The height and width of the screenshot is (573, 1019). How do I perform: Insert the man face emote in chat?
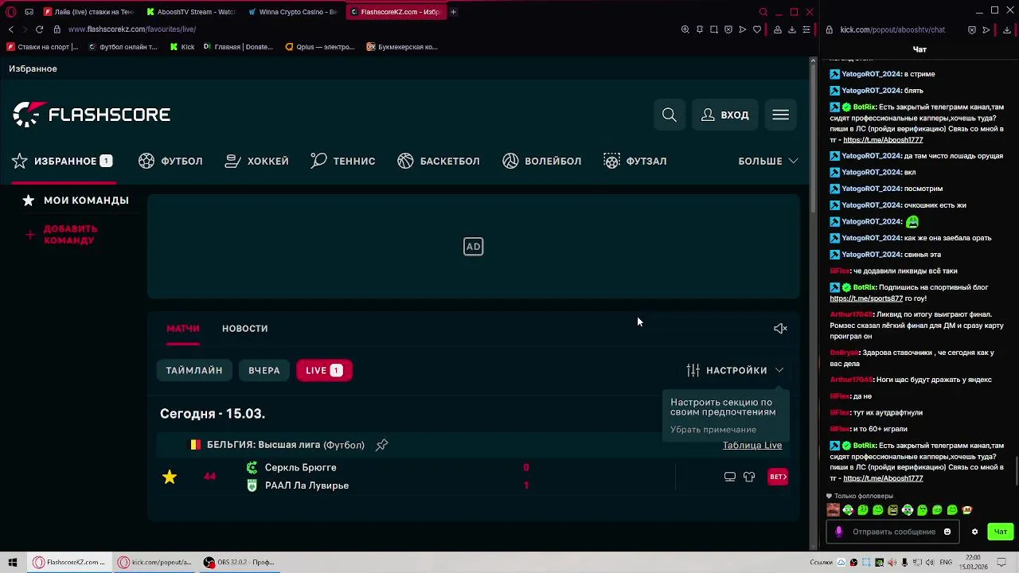(x=834, y=510)
